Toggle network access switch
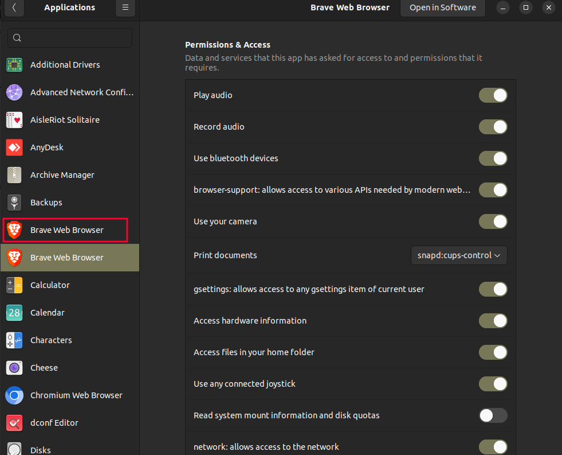This screenshot has height=455, width=562. tap(493, 447)
